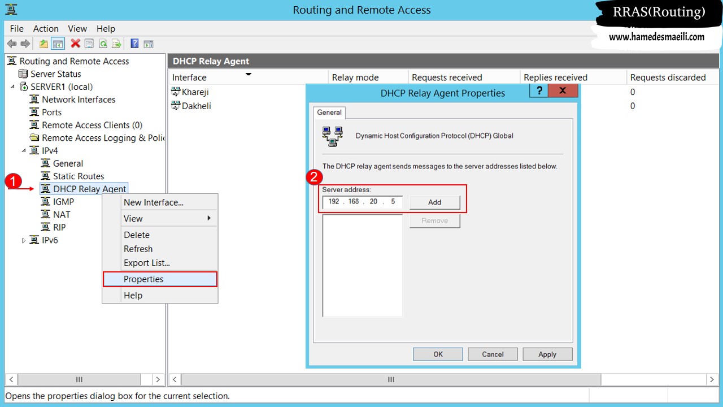Choose Export List... from context menu
This screenshot has height=407, width=723.
coord(160,263)
